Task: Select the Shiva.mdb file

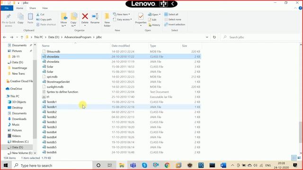Action: pos(121,51)
